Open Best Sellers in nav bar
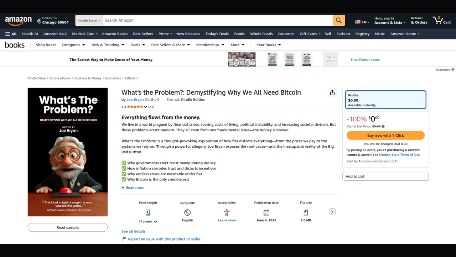The width and height of the screenshot is (456, 257). [143, 34]
